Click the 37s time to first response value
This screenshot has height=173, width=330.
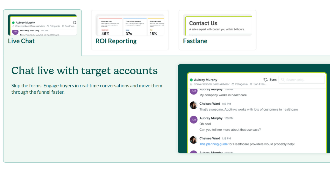click(x=129, y=34)
